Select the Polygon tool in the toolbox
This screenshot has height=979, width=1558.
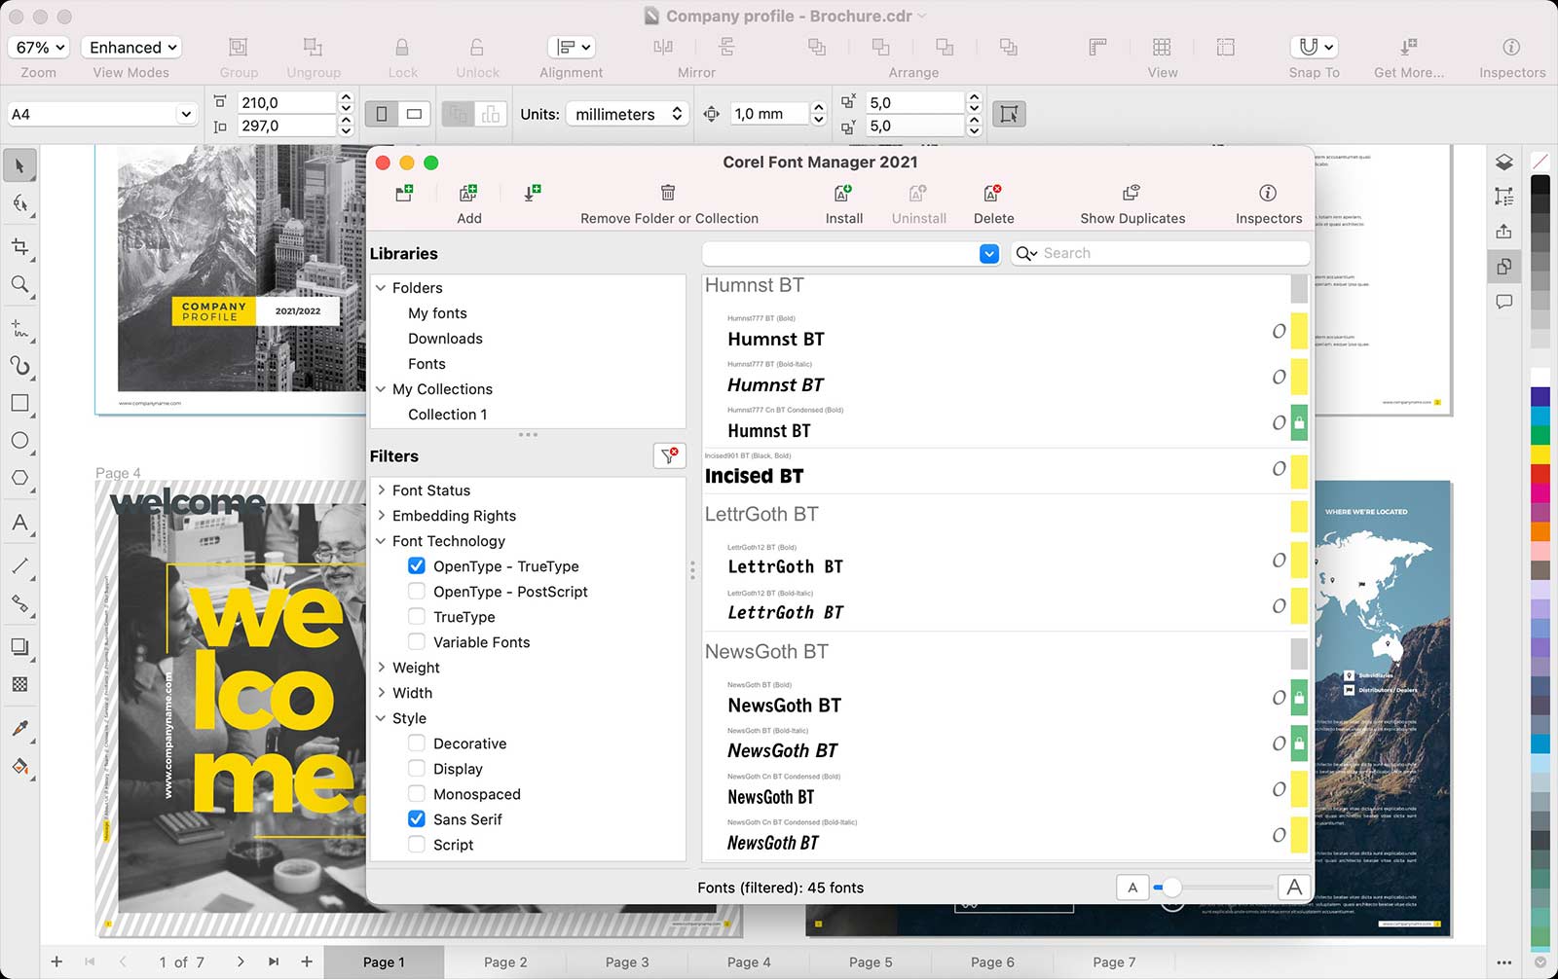[x=19, y=478]
